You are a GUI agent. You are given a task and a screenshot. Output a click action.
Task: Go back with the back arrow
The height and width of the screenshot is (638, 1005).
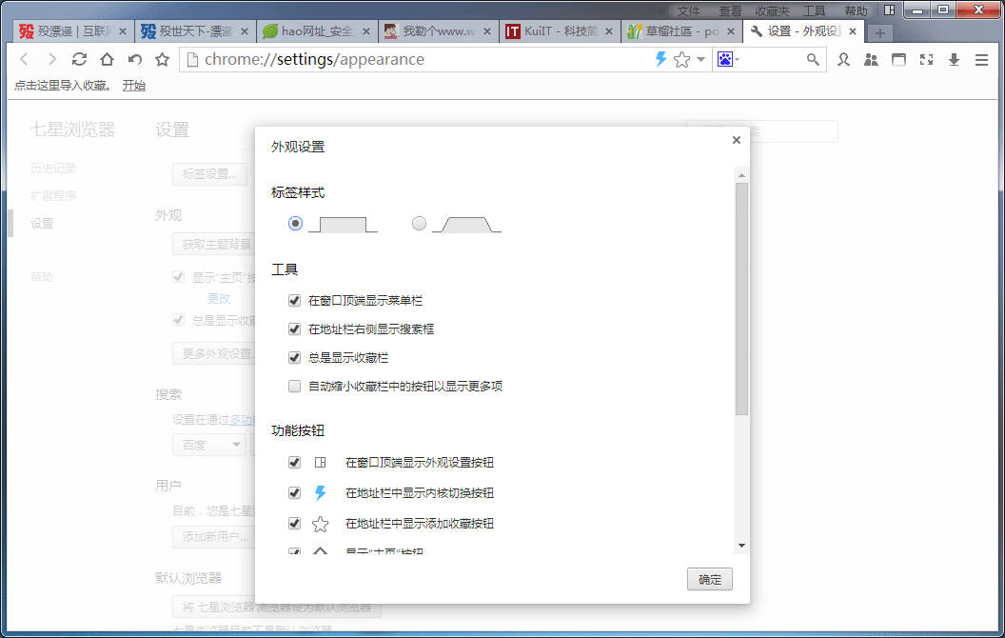25,60
